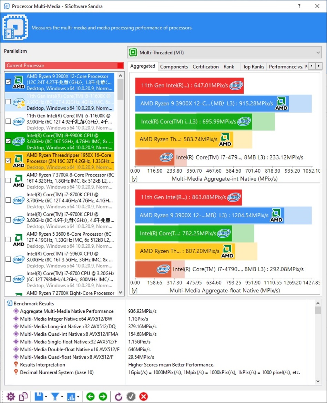The height and width of the screenshot is (403, 327).
Task: Check the AMD Ryzen 5 3600 checkbox
Action: [8, 239]
